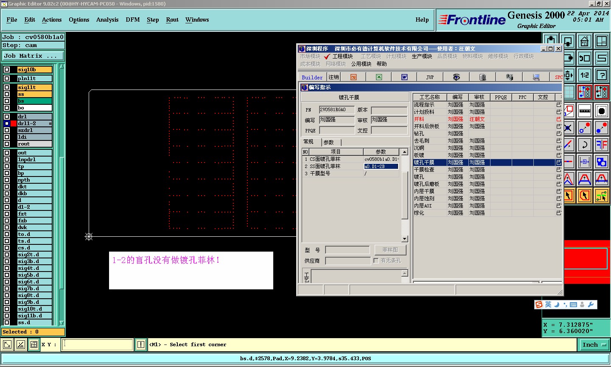Click the black octagon pad icon
The image size is (611, 367).
pos(602,111)
